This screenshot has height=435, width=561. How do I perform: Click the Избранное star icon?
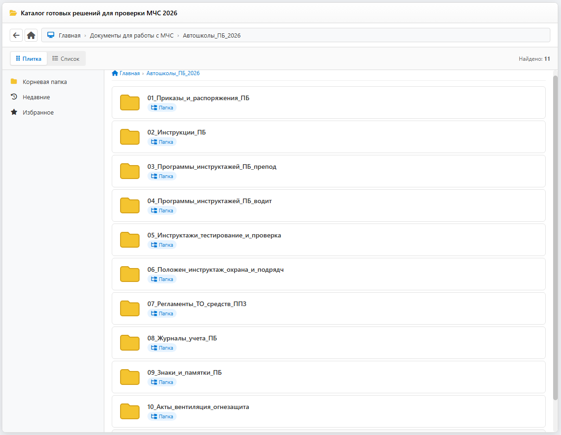pos(14,112)
